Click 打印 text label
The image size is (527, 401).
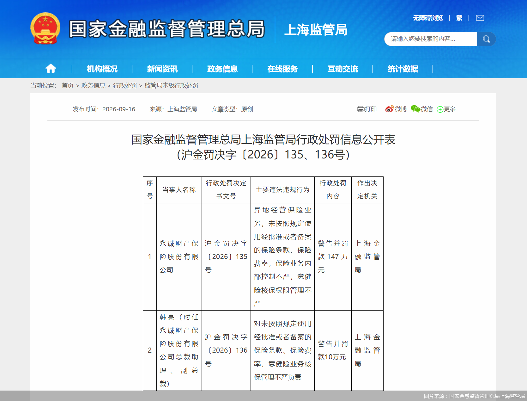[371, 109]
